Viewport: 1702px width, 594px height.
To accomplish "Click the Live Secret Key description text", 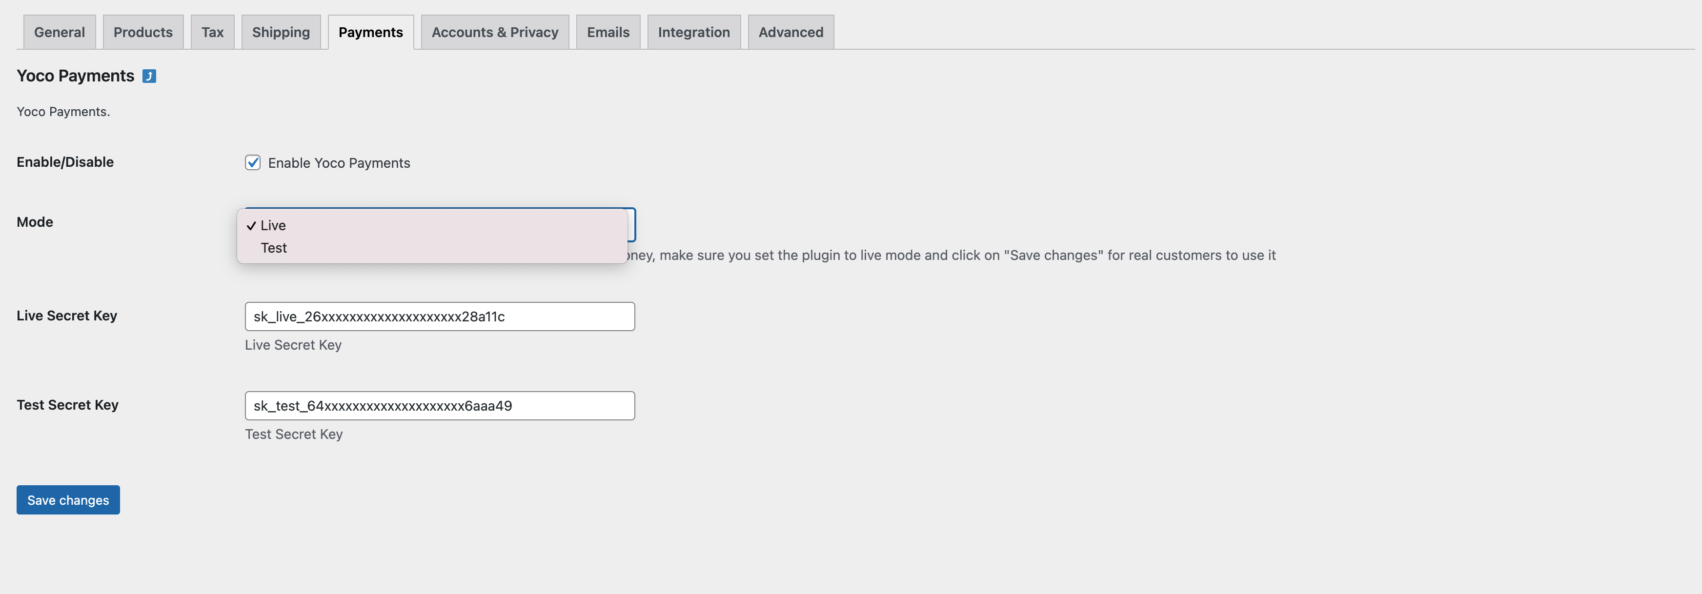I will pos(293,344).
